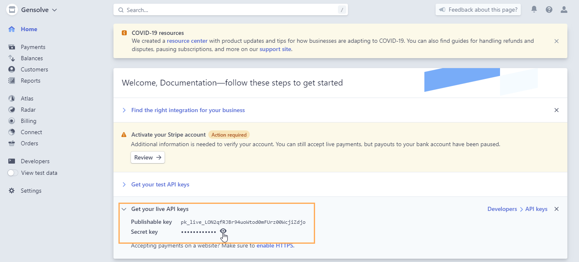Click Feedback about this page button
This screenshot has width=579, height=262.
point(478,10)
